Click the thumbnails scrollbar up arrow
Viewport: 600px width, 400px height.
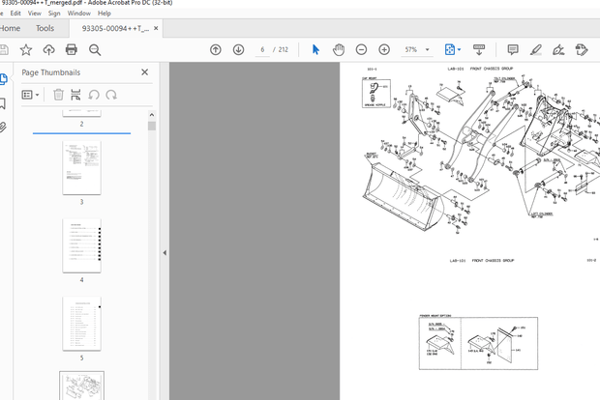[152, 115]
